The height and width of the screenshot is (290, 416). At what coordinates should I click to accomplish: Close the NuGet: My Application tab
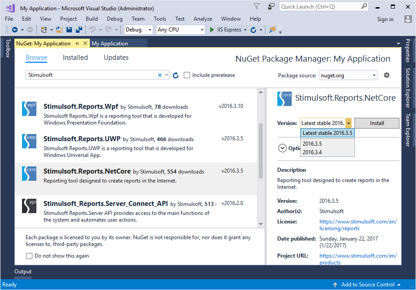[x=85, y=43]
